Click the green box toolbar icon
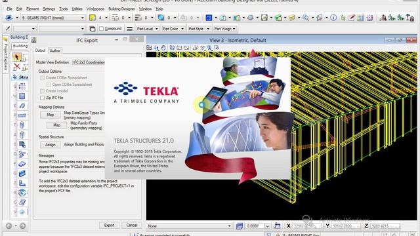Image resolution: width=420 pixels, height=236 pixels. (x=278, y=18)
